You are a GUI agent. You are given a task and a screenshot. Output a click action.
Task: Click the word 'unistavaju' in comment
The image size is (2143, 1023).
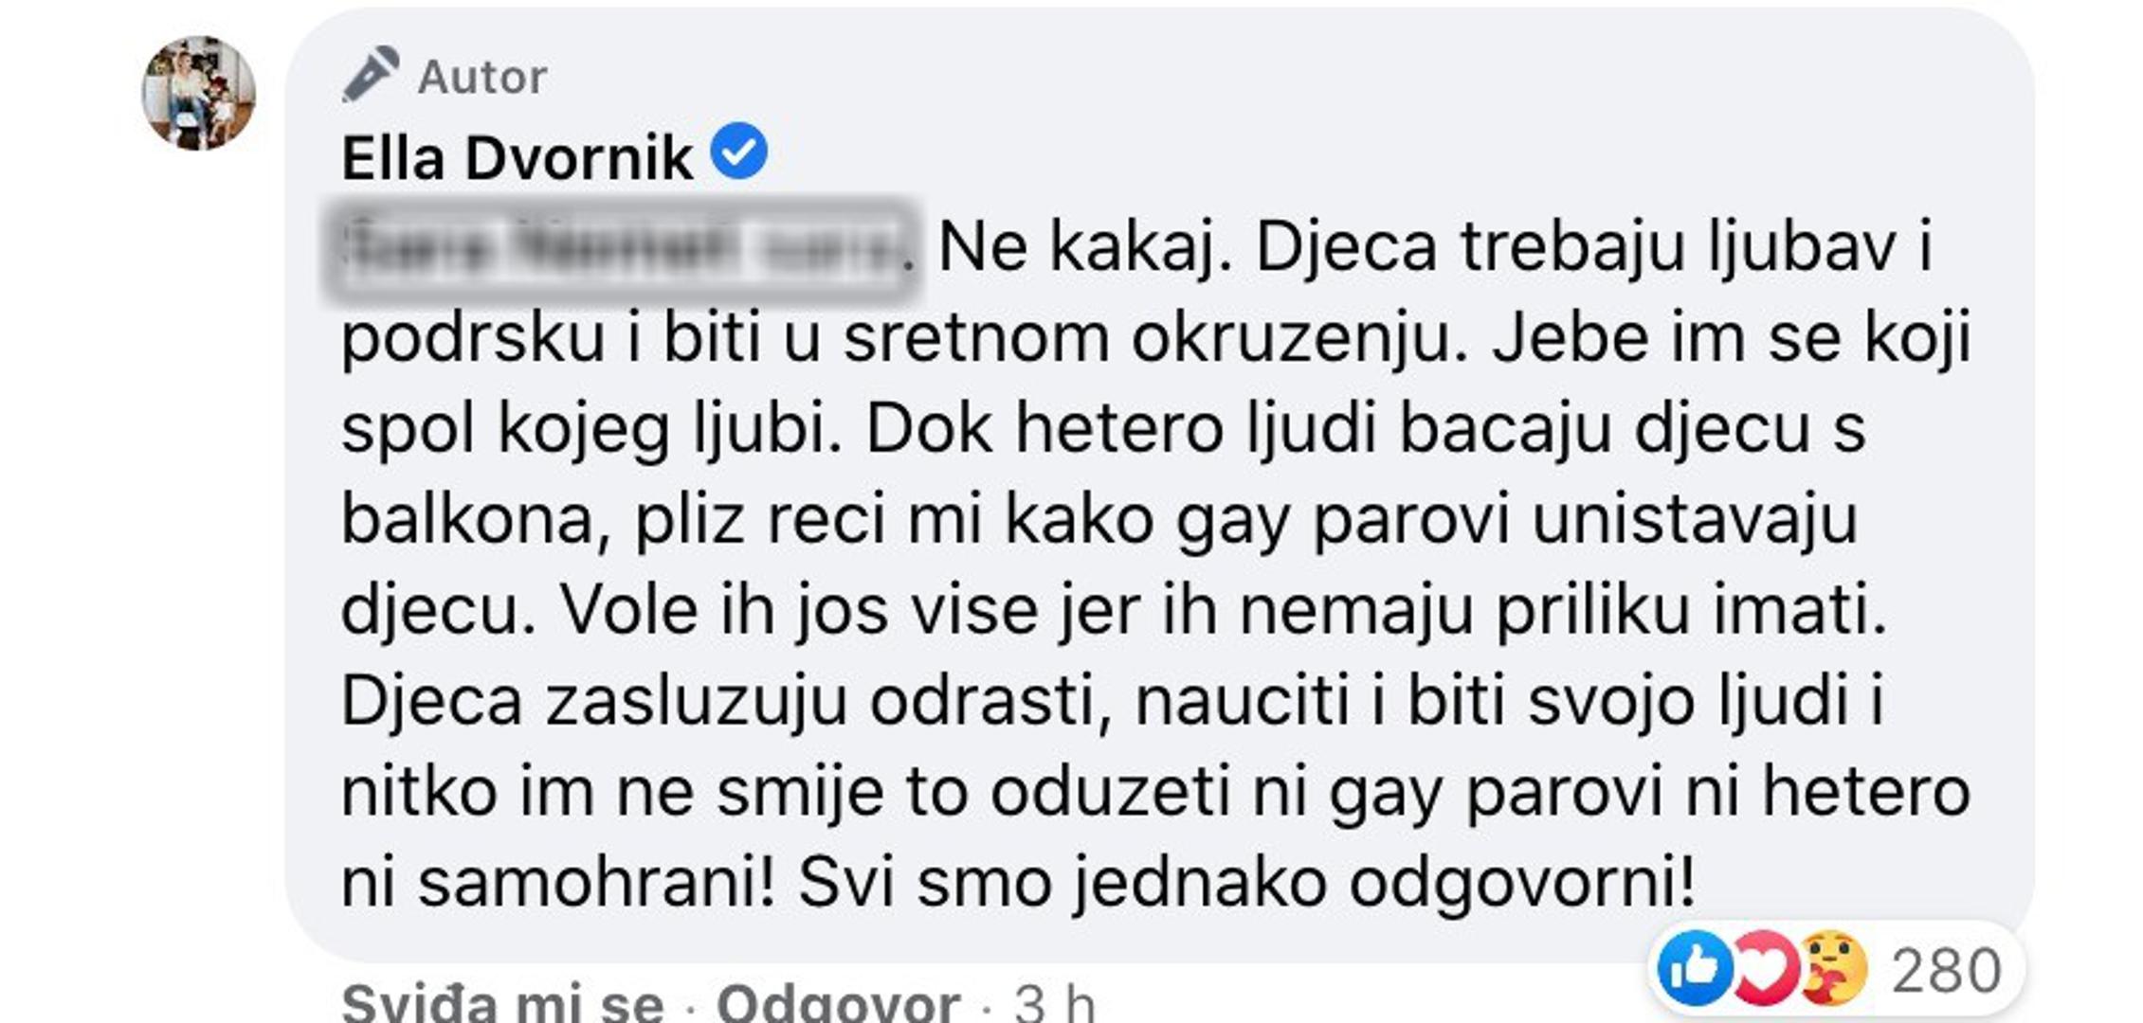[x=1694, y=520]
